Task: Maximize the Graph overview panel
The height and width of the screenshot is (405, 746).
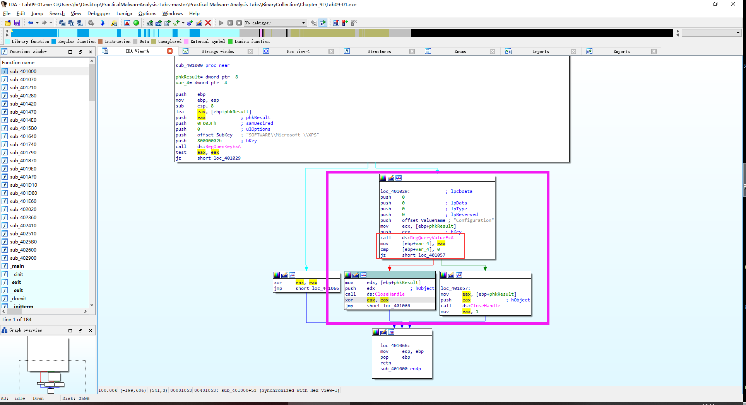Action: (x=70, y=330)
